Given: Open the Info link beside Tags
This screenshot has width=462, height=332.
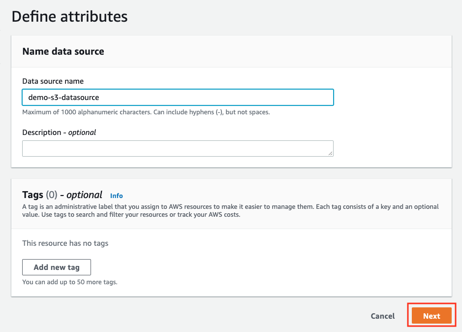Looking at the screenshot, I should [117, 196].
